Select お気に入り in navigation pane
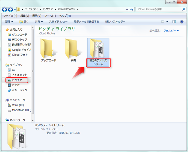 point(16,30)
